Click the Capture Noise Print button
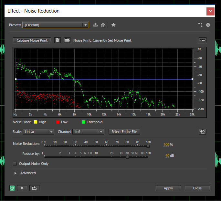The image size is (221, 201). [x=32, y=40]
